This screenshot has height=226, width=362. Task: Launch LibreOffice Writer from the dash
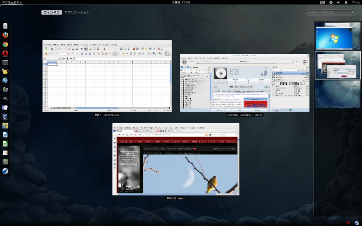pyautogui.click(x=5, y=134)
